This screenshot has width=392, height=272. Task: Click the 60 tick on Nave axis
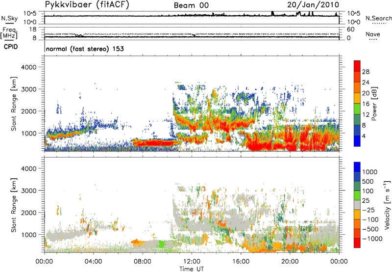[350, 29]
